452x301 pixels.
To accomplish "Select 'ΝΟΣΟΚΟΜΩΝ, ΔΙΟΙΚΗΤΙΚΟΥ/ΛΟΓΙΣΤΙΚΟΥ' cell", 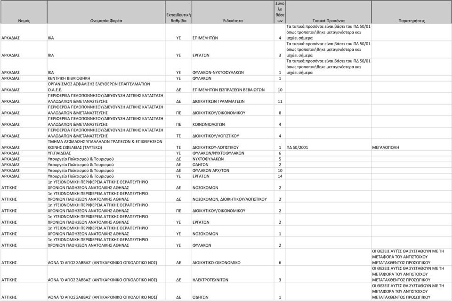I will coord(233,196).
